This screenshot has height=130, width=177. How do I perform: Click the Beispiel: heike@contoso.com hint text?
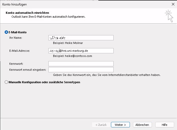72,56
